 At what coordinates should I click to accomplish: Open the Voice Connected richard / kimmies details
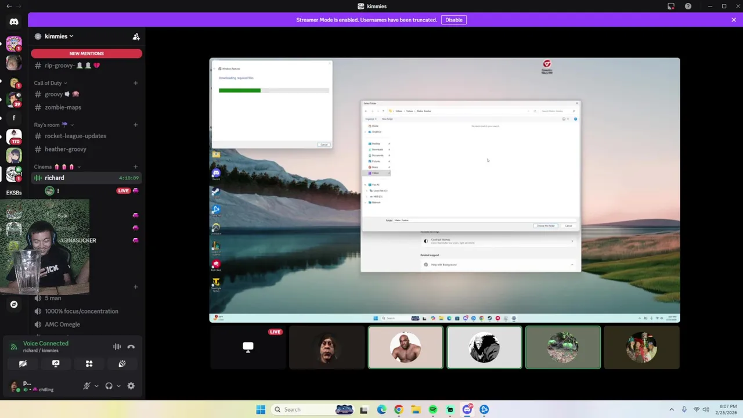coord(46,347)
